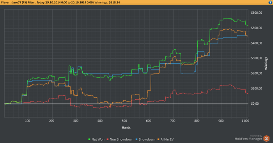This screenshot has height=143, width=273.
Task: Click the 800 hands axis label
Action: (x=197, y=121)
